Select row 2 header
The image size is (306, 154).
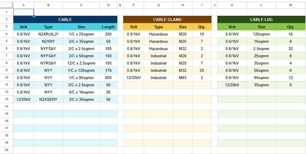click(7, 20)
